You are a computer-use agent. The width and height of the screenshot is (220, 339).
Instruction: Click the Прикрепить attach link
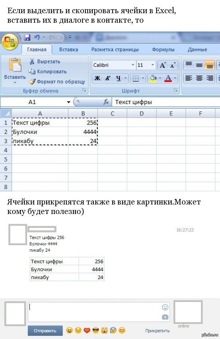[157, 331]
